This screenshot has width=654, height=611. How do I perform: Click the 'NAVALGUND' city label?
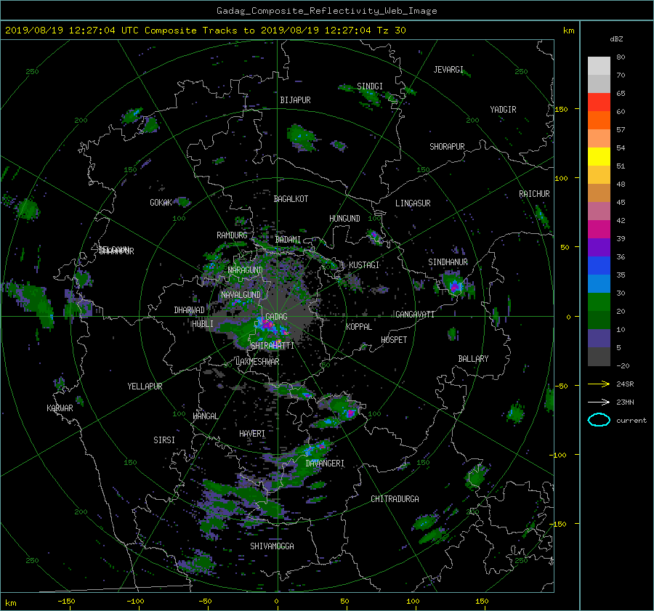coord(241,295)
